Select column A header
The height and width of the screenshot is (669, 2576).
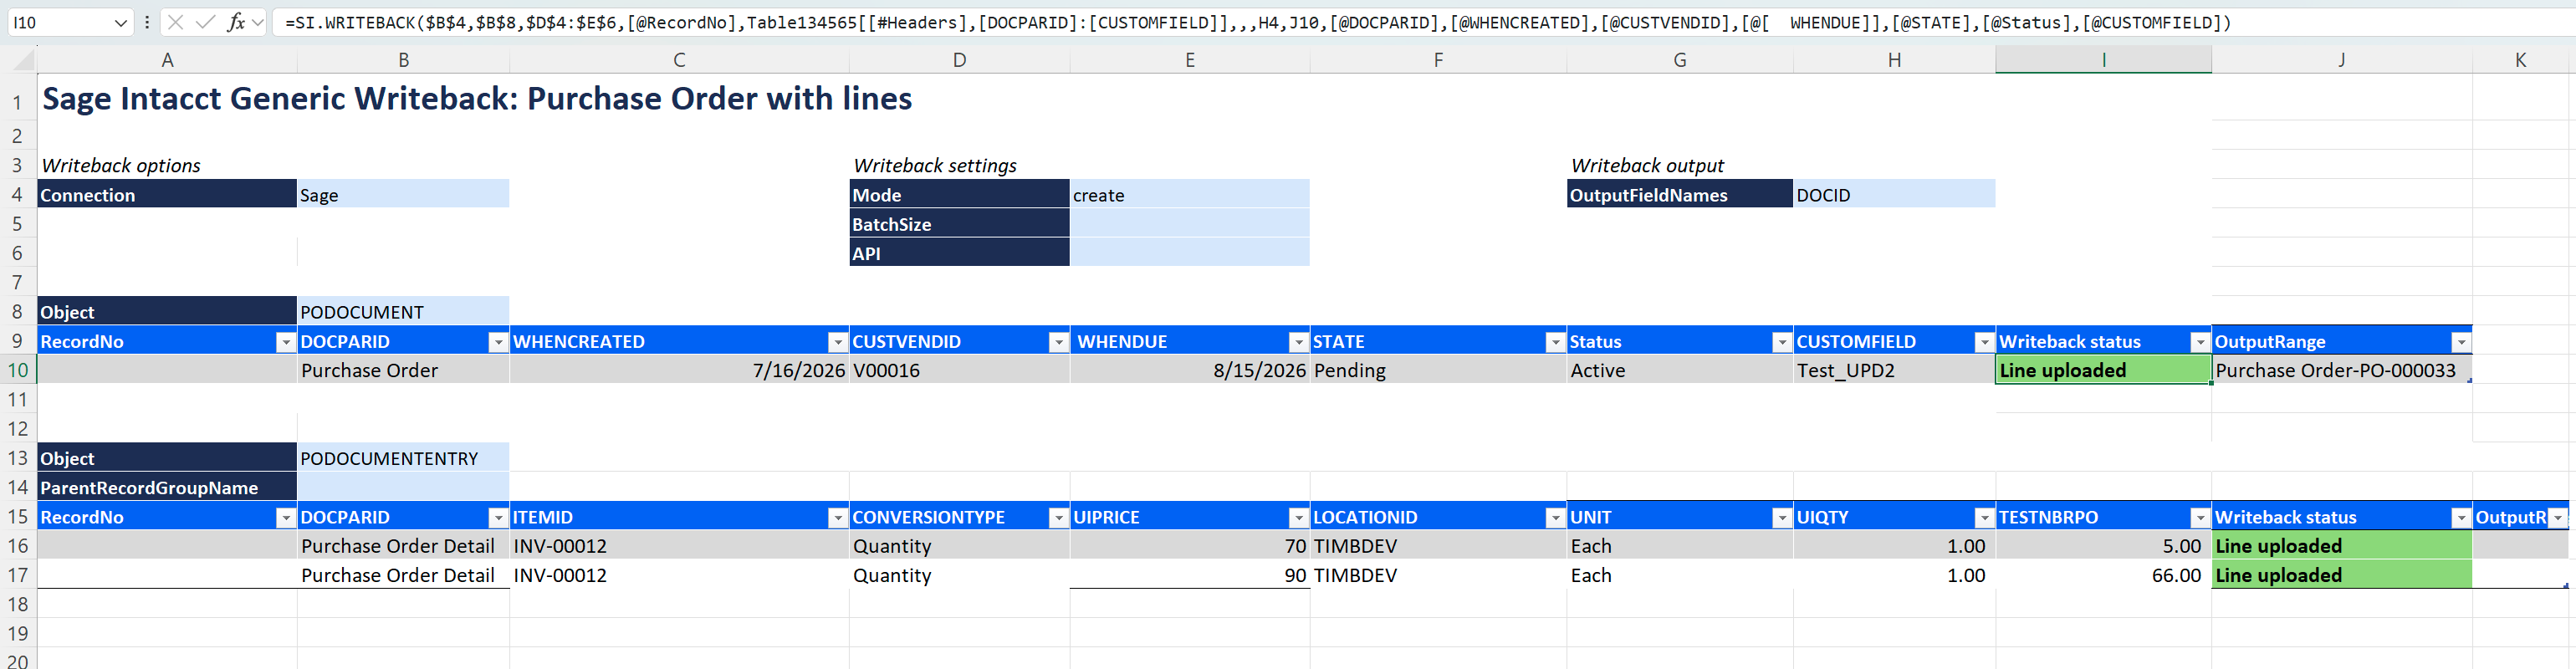click(x=167, y=60)
